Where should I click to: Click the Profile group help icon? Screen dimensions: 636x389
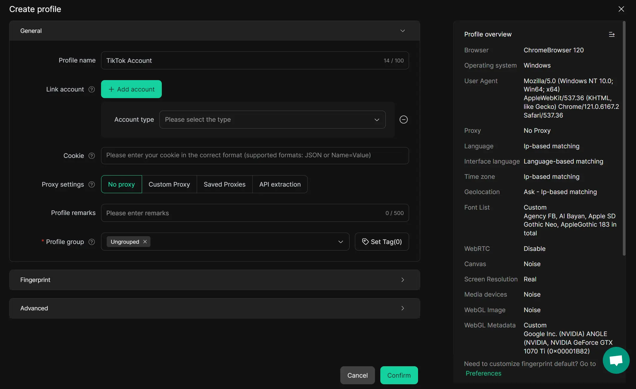[92, 242]
